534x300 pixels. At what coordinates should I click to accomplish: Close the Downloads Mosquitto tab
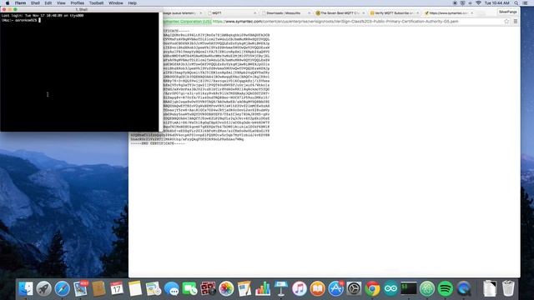(310, 13)
